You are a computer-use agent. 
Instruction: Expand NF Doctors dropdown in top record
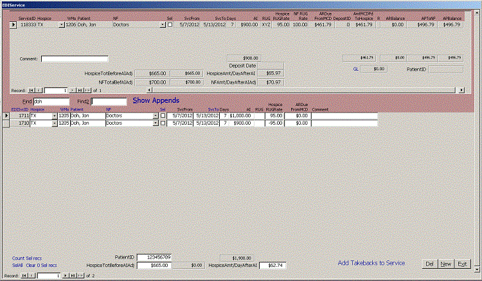tap(162, 24)
